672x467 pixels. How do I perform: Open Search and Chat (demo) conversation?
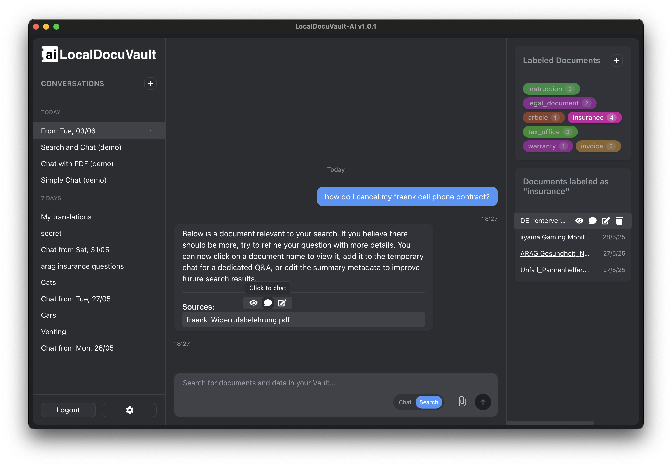coord(99,147)
